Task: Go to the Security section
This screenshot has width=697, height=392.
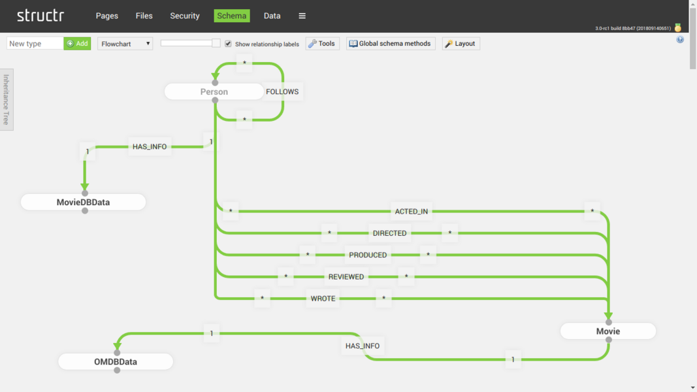Action: (185, 16)
